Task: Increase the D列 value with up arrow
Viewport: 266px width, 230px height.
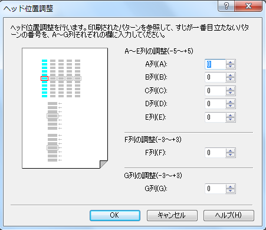Action: tap(230, 101)
